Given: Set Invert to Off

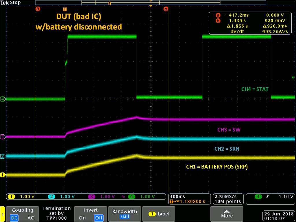Looking at the screenshot, I should tap(99, 218).
